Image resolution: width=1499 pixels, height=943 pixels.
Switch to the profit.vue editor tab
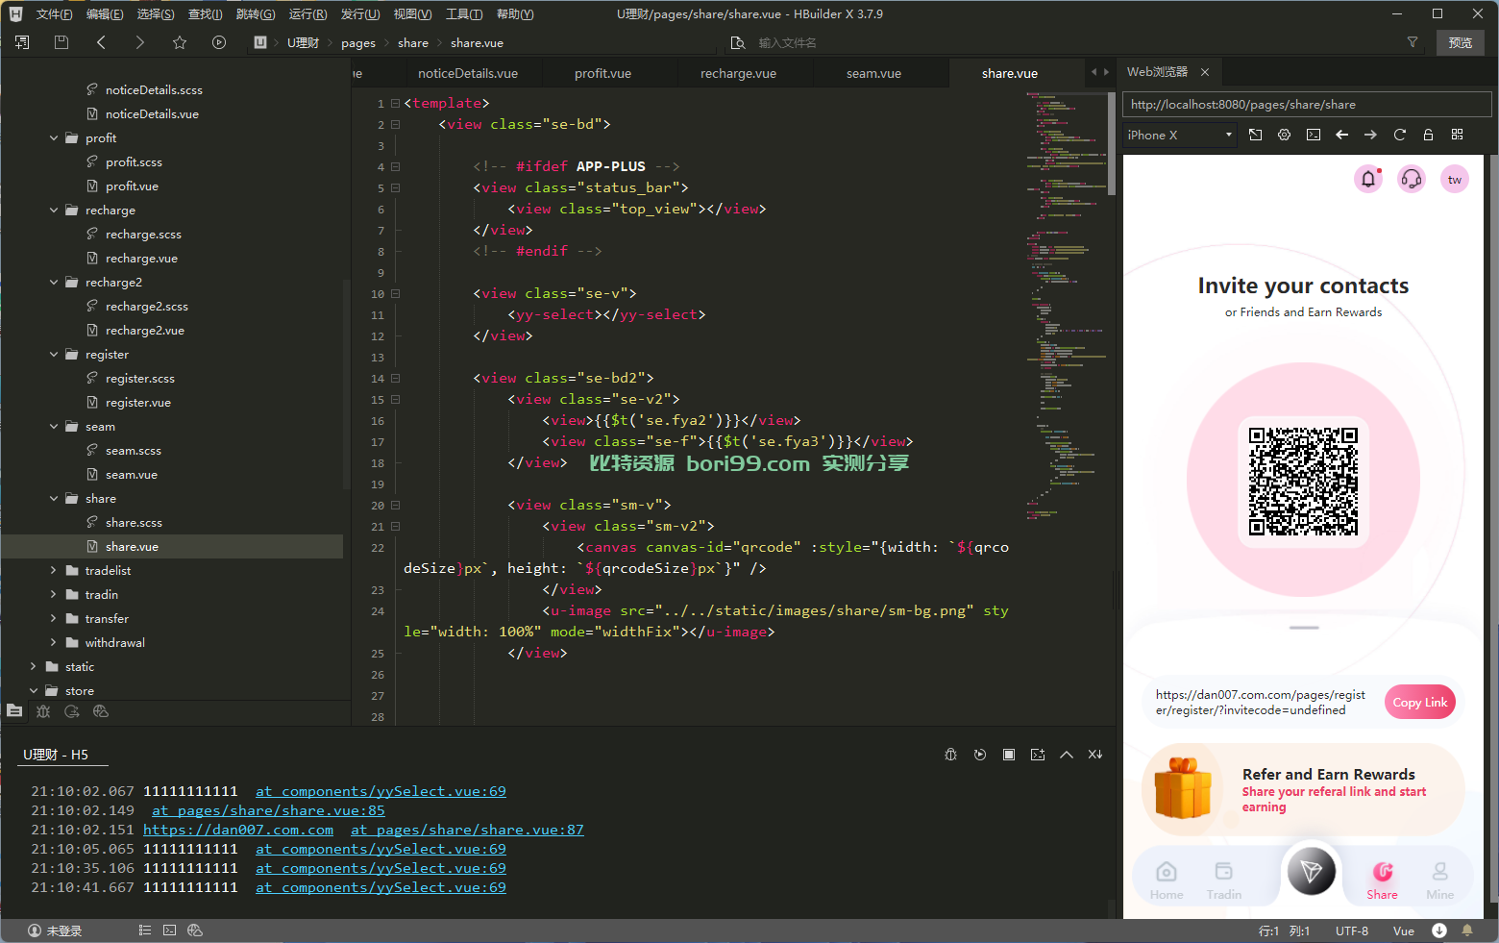click(x=602, y=73)
